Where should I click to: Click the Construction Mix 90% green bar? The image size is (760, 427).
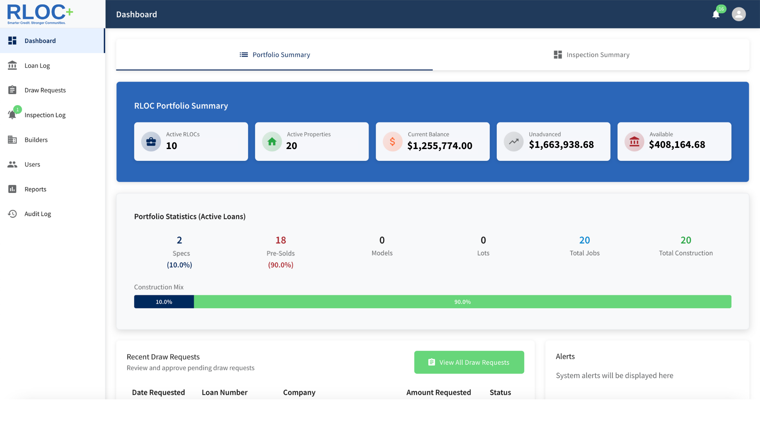[x=462, y=302]
